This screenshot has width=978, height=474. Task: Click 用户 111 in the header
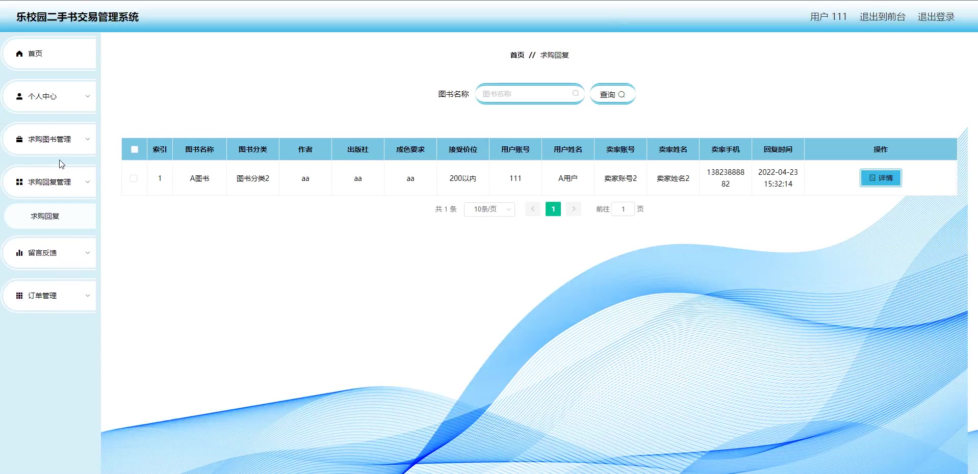point(829,17)
